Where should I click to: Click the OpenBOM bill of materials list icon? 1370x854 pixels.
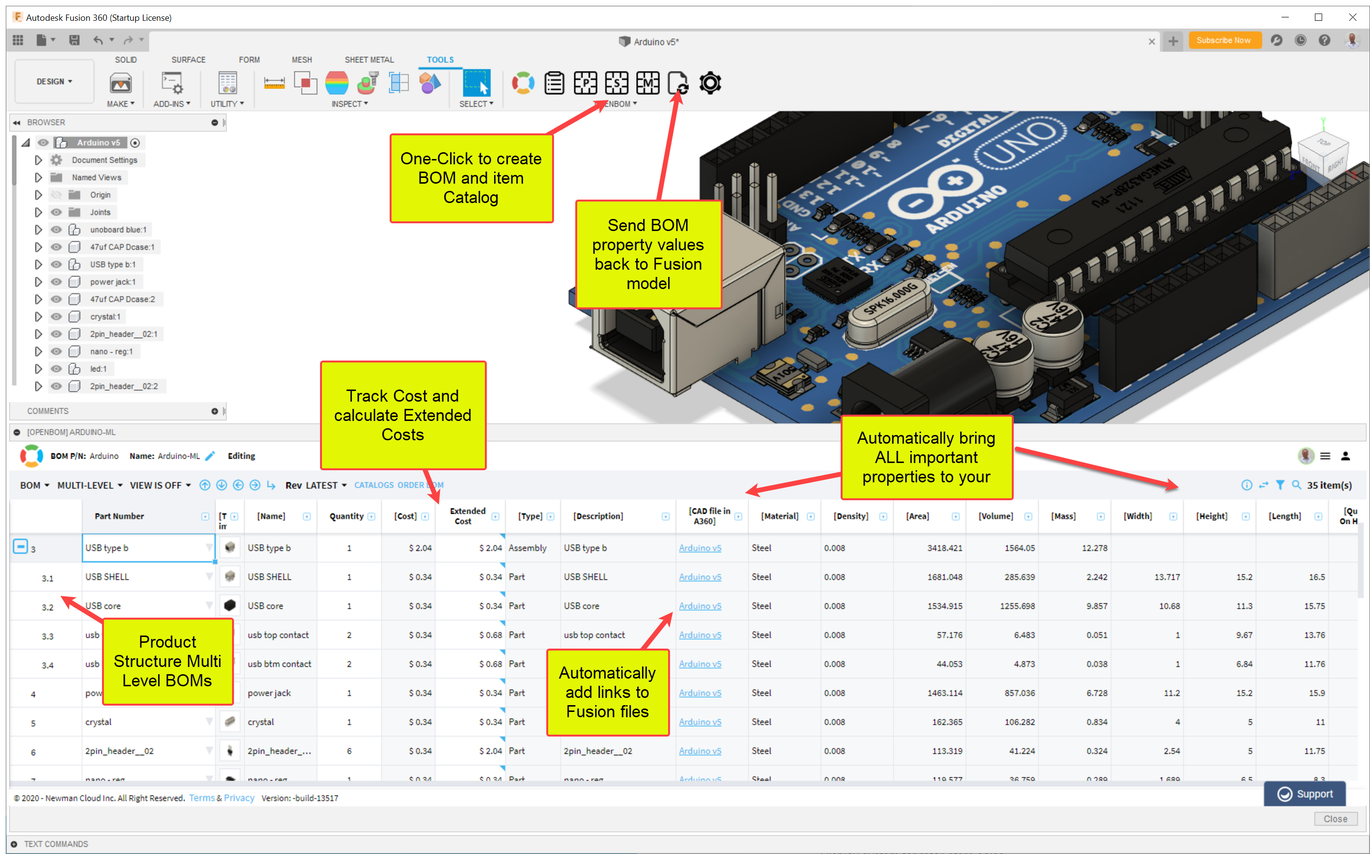(554, 83)
